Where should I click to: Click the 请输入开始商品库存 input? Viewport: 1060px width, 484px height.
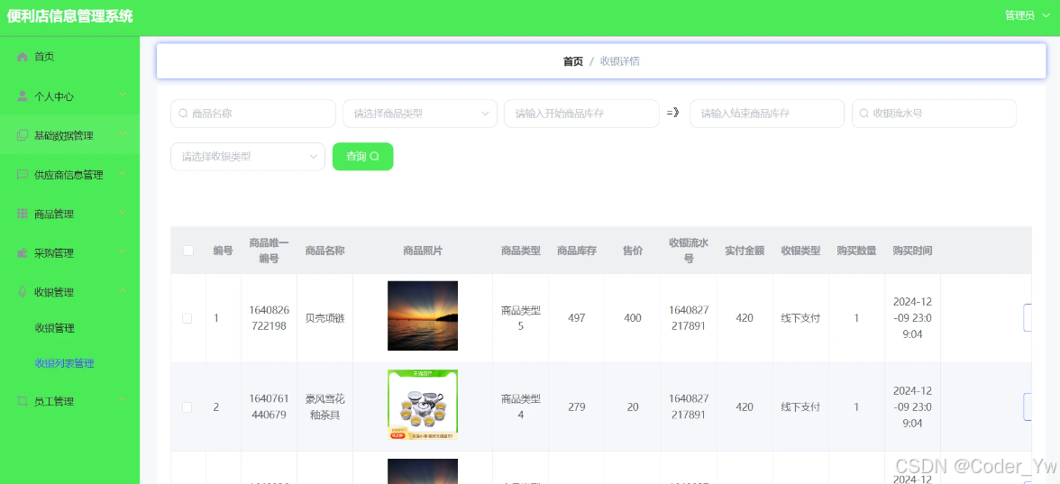pyautogui.click(x=581, y=114)
